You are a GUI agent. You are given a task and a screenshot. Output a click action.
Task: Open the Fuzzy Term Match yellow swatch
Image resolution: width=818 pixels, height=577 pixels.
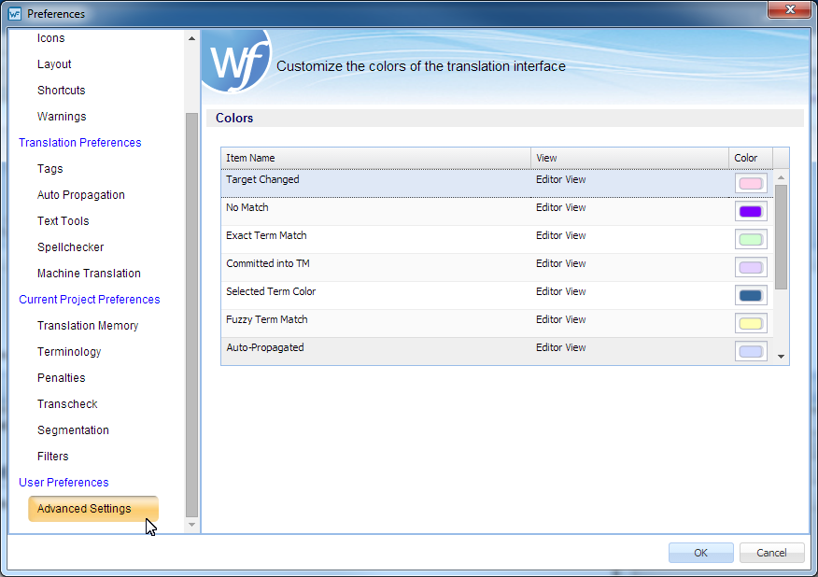coord(751,324)
